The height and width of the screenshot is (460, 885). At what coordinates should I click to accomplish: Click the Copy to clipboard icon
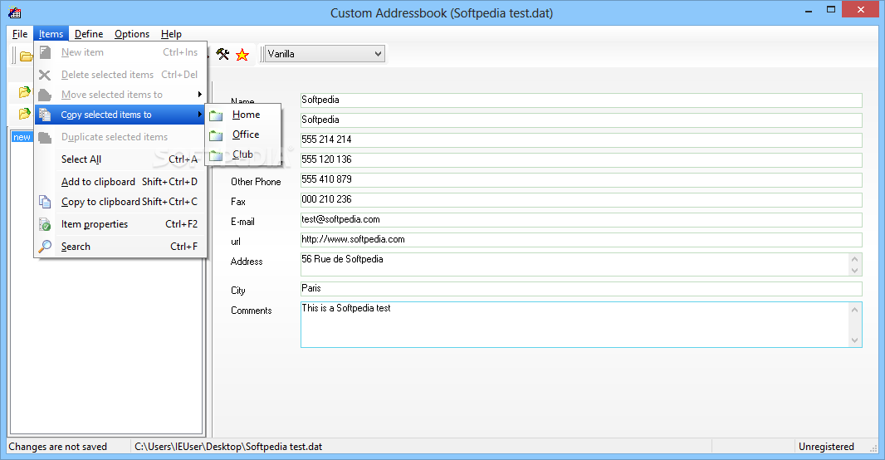click(x=45, y=202)
